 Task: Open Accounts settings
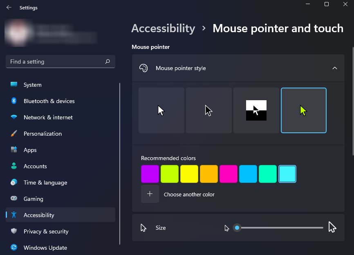[60, 166]
